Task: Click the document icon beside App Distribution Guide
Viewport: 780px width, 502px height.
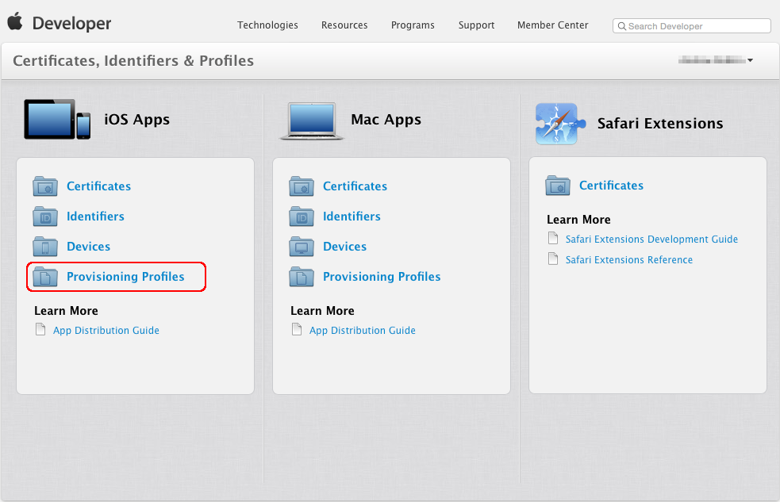Action: [x=40, y=329]
